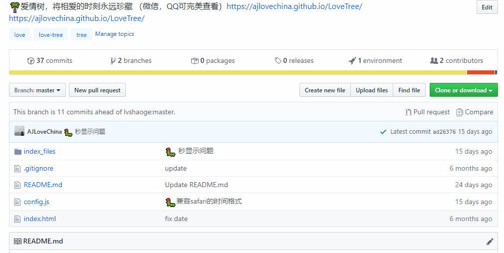Open the 秒显示问题 message in latest commit bar
This screenshot has width=504, height=253.
tap(90, 131)
